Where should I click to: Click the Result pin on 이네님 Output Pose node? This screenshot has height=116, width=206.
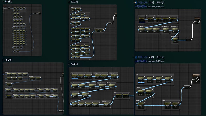194,80
